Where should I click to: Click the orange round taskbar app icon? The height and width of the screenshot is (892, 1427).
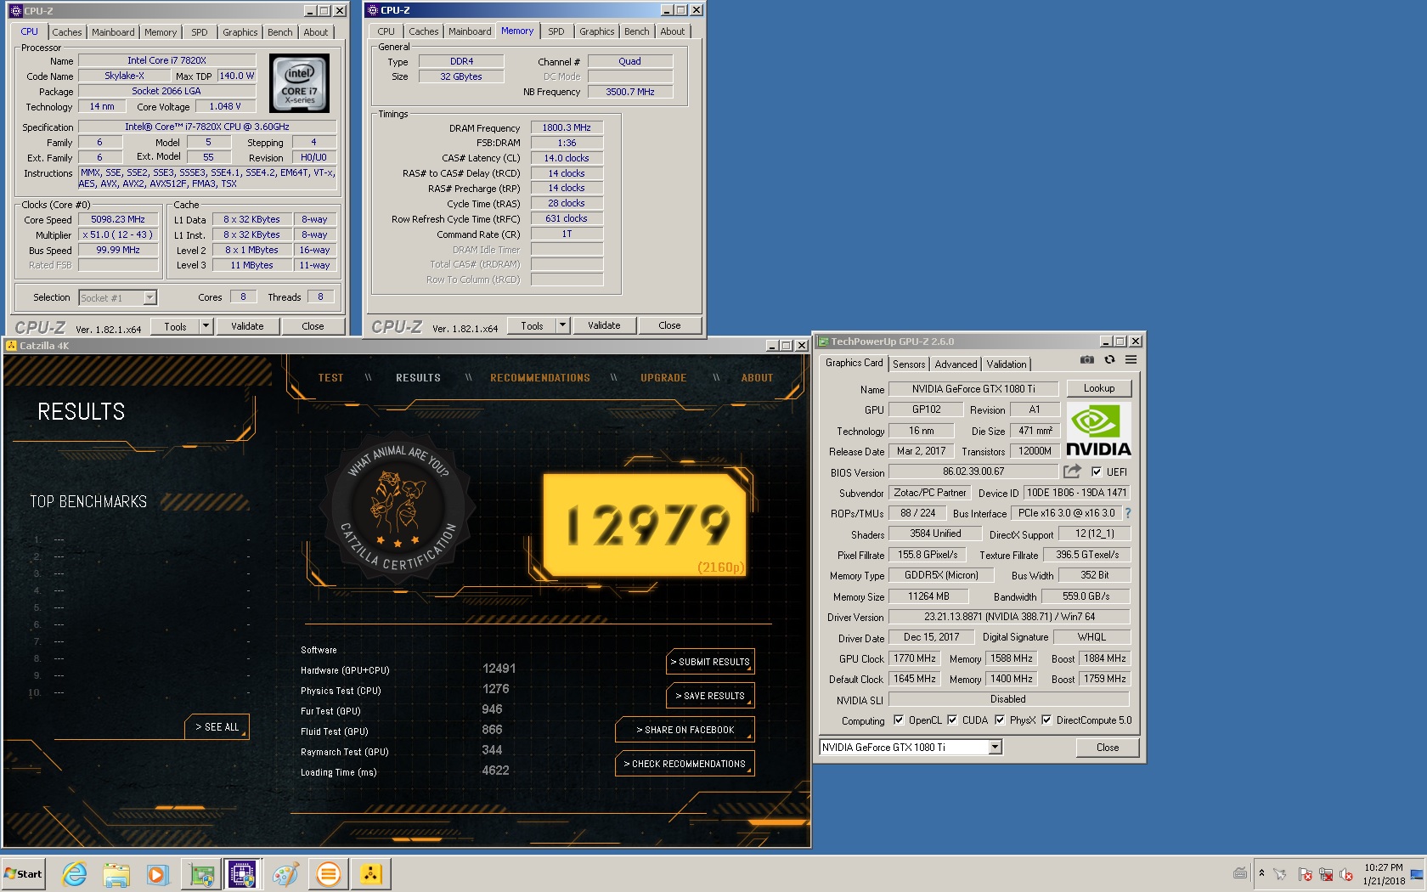(x=329, y=873)
